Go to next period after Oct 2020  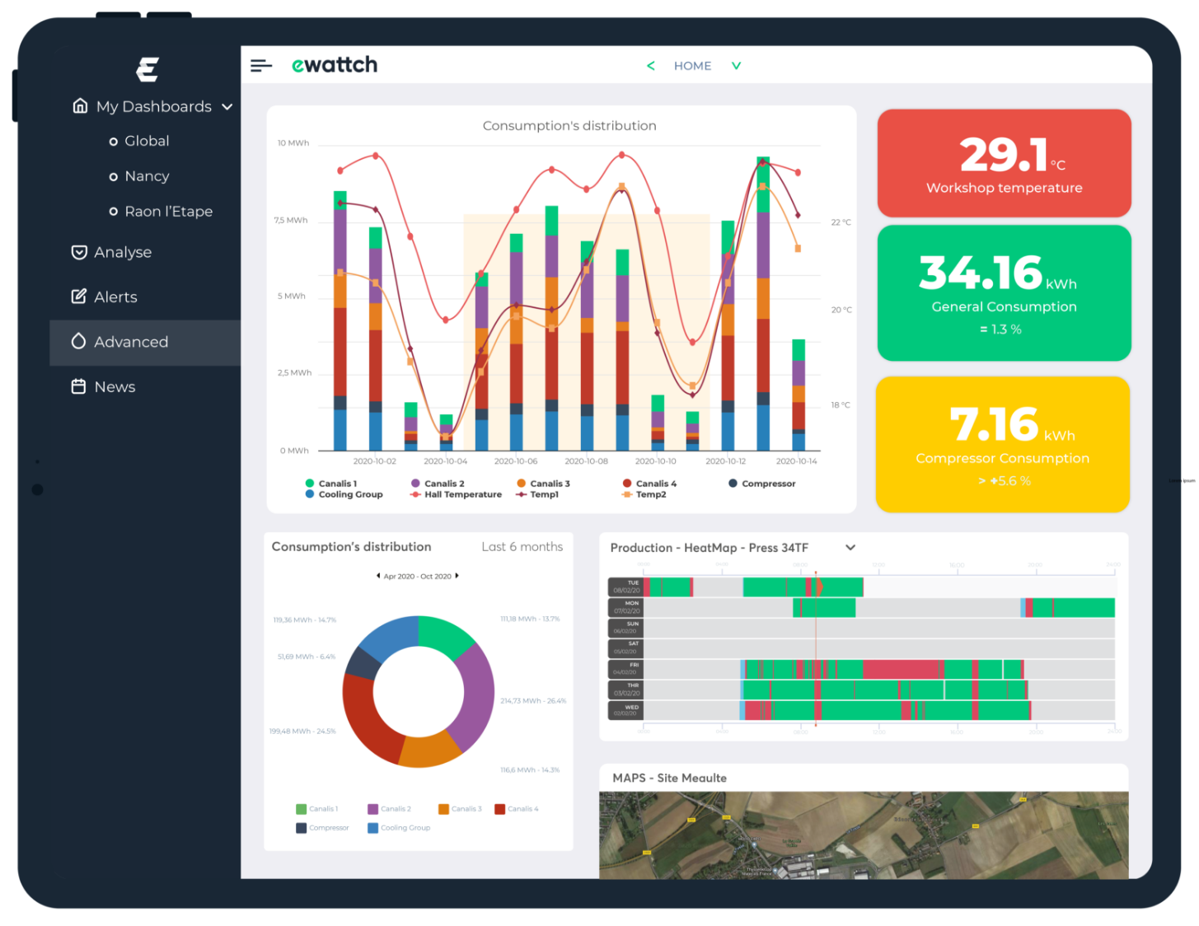click(x=457, y=576)
